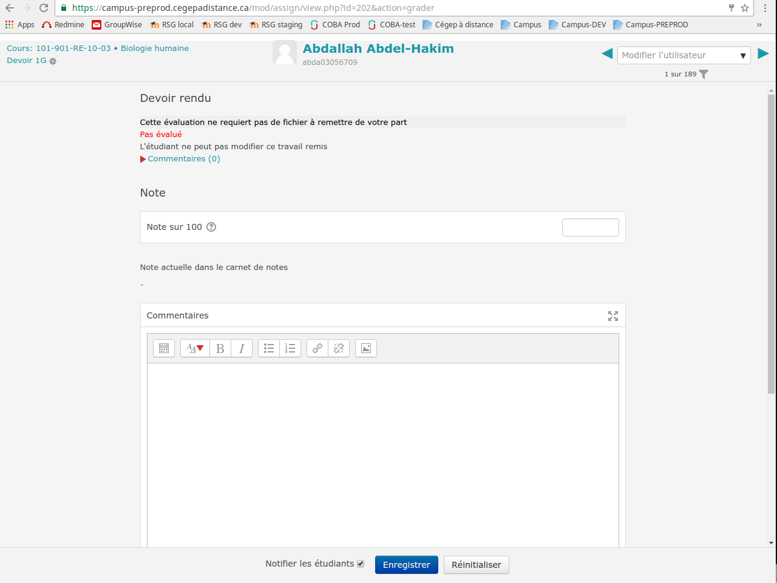The height and width of the screenshot is (583, 777).
Task: Apply bold formatting in comment editor
Action: 220,348
